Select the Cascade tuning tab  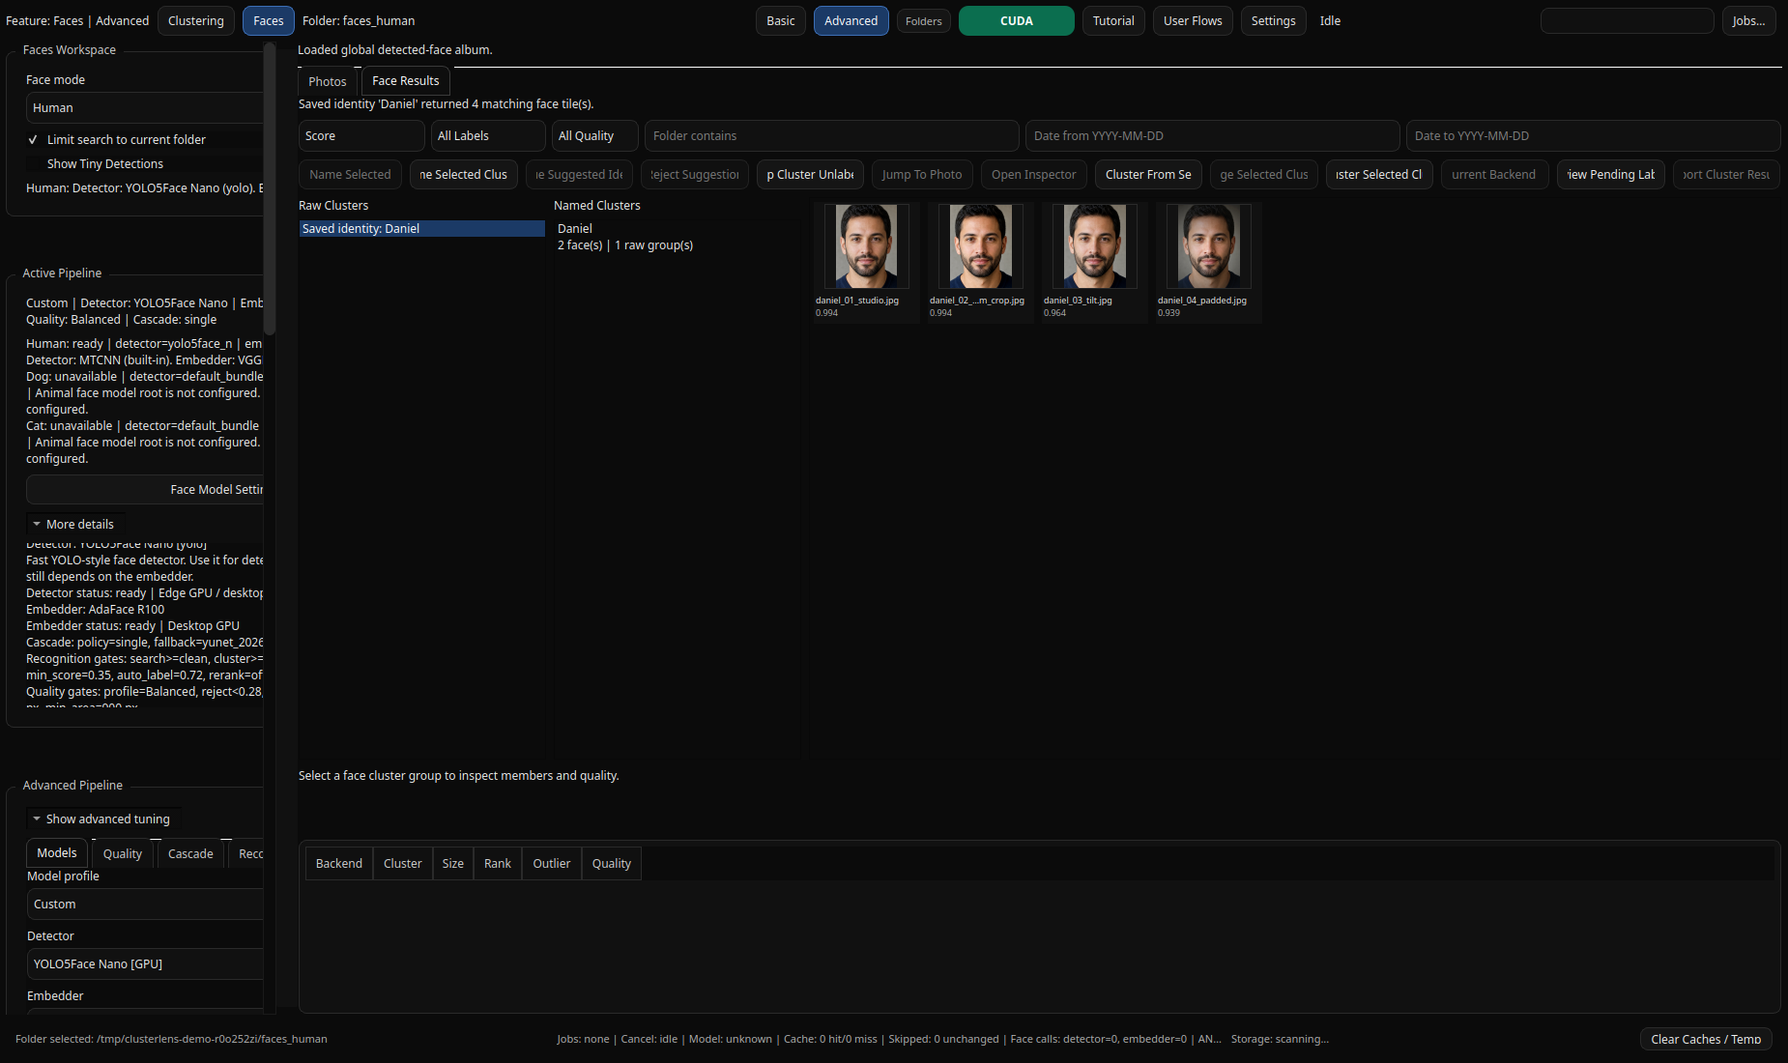(x=190, y=853)
